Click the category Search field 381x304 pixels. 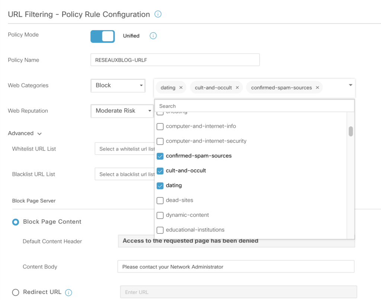click(254, 106)
